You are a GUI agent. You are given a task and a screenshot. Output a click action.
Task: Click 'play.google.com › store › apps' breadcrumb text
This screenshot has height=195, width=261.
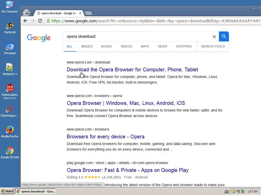pos(117,163)
